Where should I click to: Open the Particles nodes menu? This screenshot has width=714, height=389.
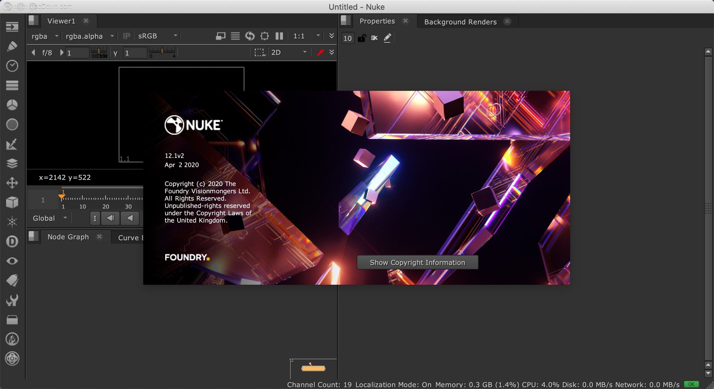tap(12, 222)
